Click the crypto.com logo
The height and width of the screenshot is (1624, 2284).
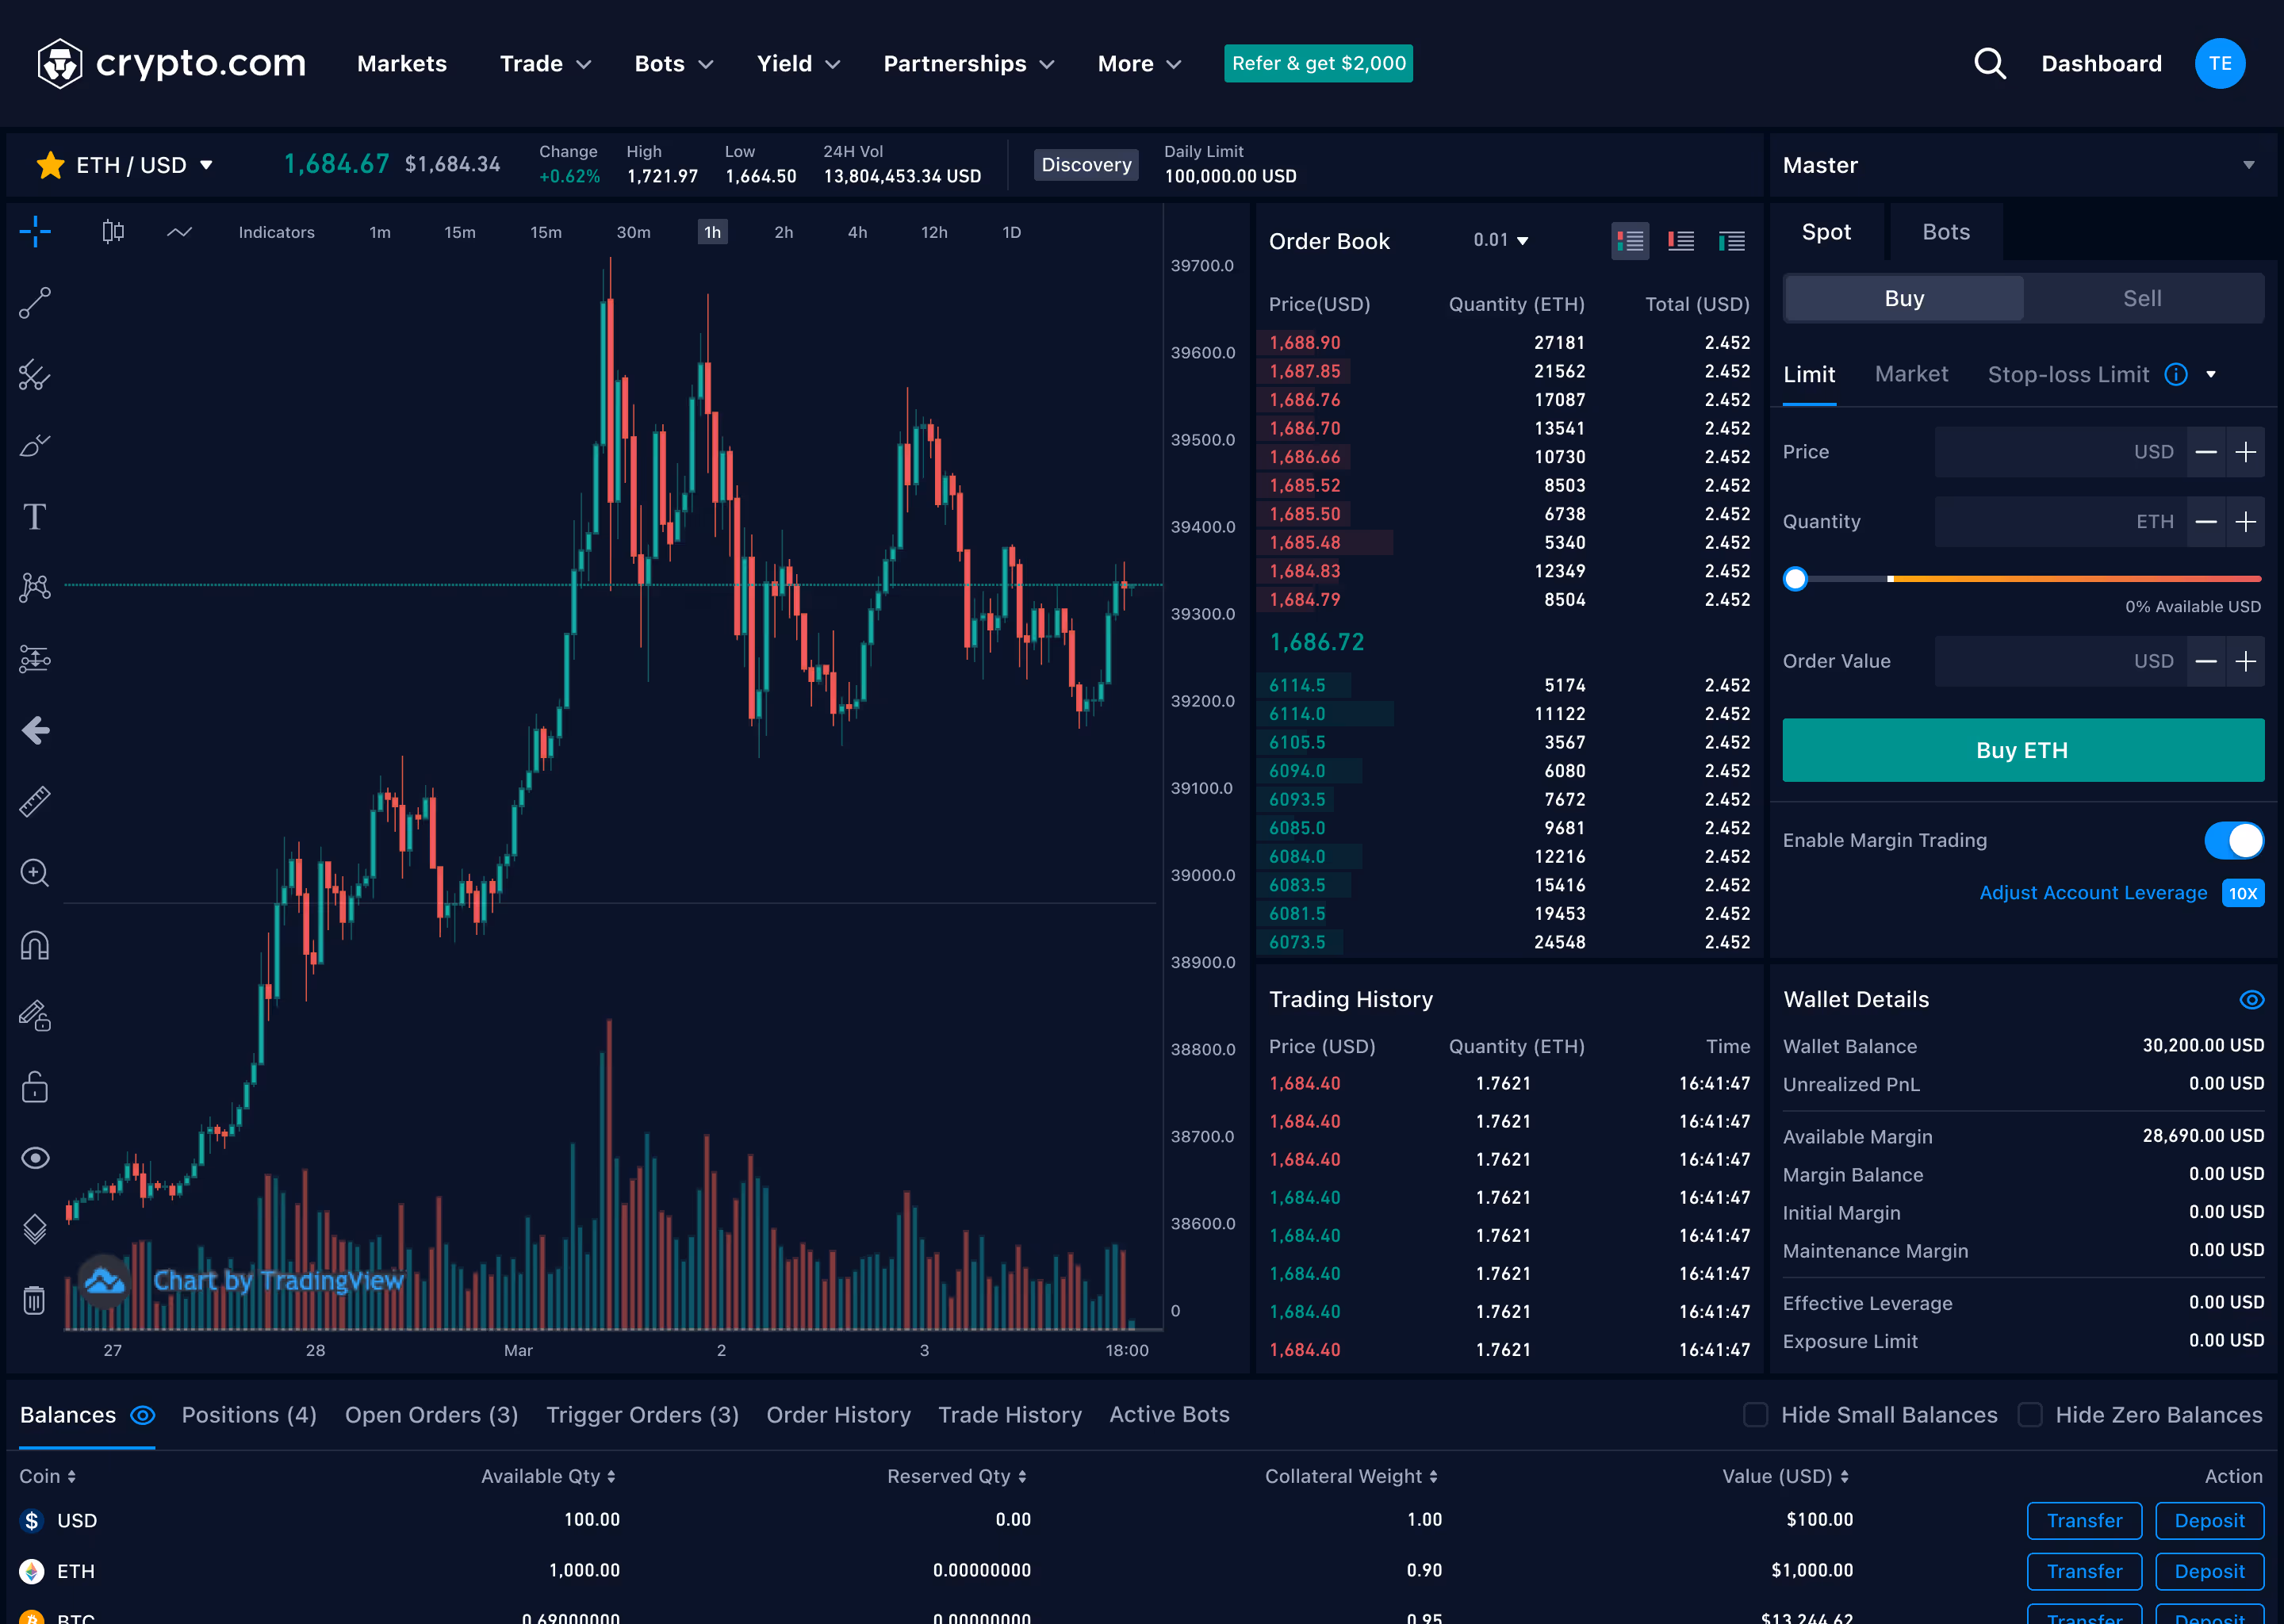coord(171,63)
